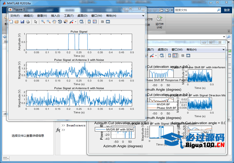Toggle the Data Cursor tool
Image resolution: width=234 pixels, height=163 pixels.
click(65, 22)
